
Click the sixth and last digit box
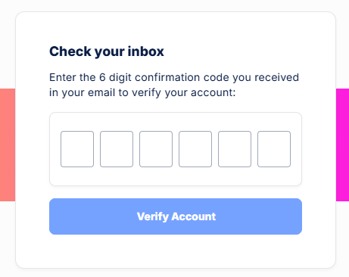(274, 149)
